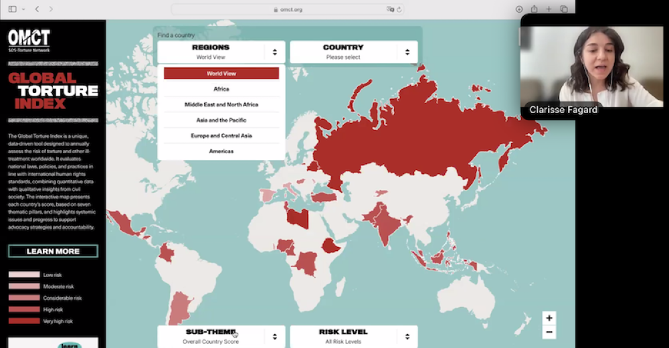Open Safari downloads icon
Screen dimensions: 669x348
519,9
